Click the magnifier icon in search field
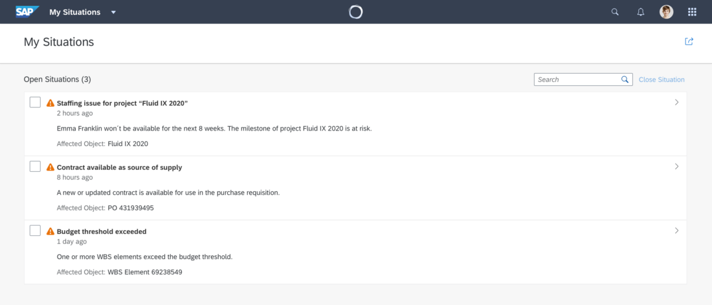This screenshot has height=305, width=712. (x=625, y=79)
